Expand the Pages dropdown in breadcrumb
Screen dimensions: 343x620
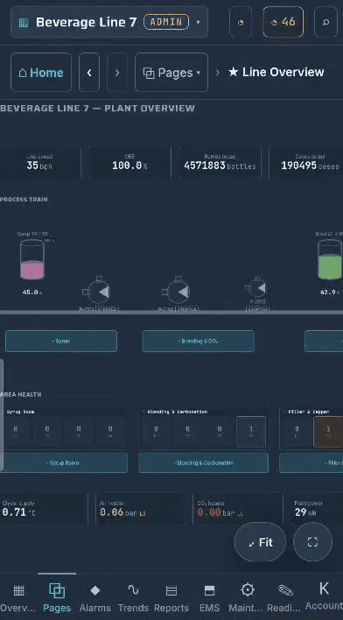tap(171, 73)
